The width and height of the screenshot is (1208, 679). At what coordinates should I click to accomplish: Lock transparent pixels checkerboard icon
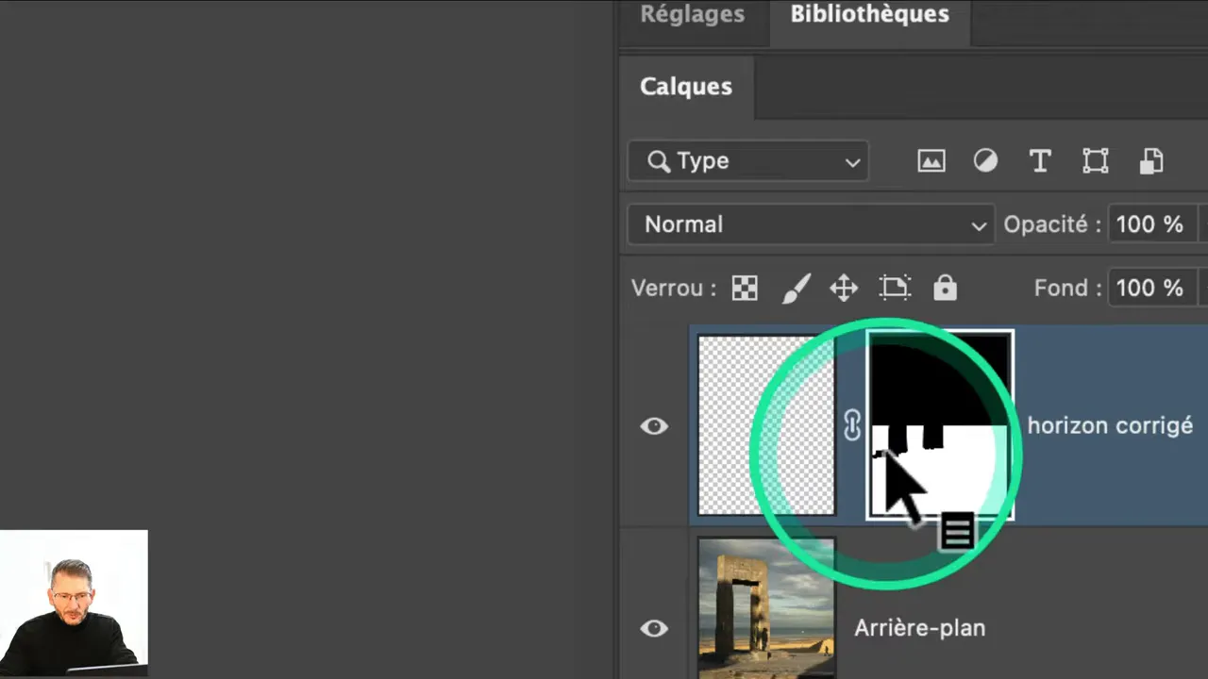(x=745, y=289)
